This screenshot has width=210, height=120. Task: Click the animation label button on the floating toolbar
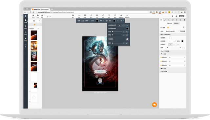point(79,21)
